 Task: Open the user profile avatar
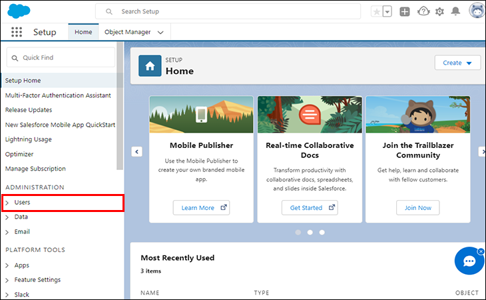pyautogui.click(x=476, y=11)
